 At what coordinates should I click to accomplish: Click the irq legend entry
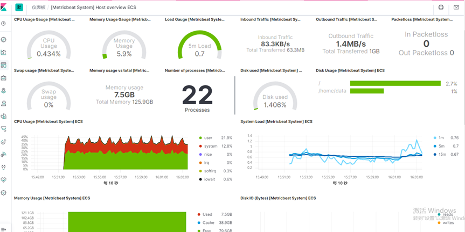click(216, 163)
